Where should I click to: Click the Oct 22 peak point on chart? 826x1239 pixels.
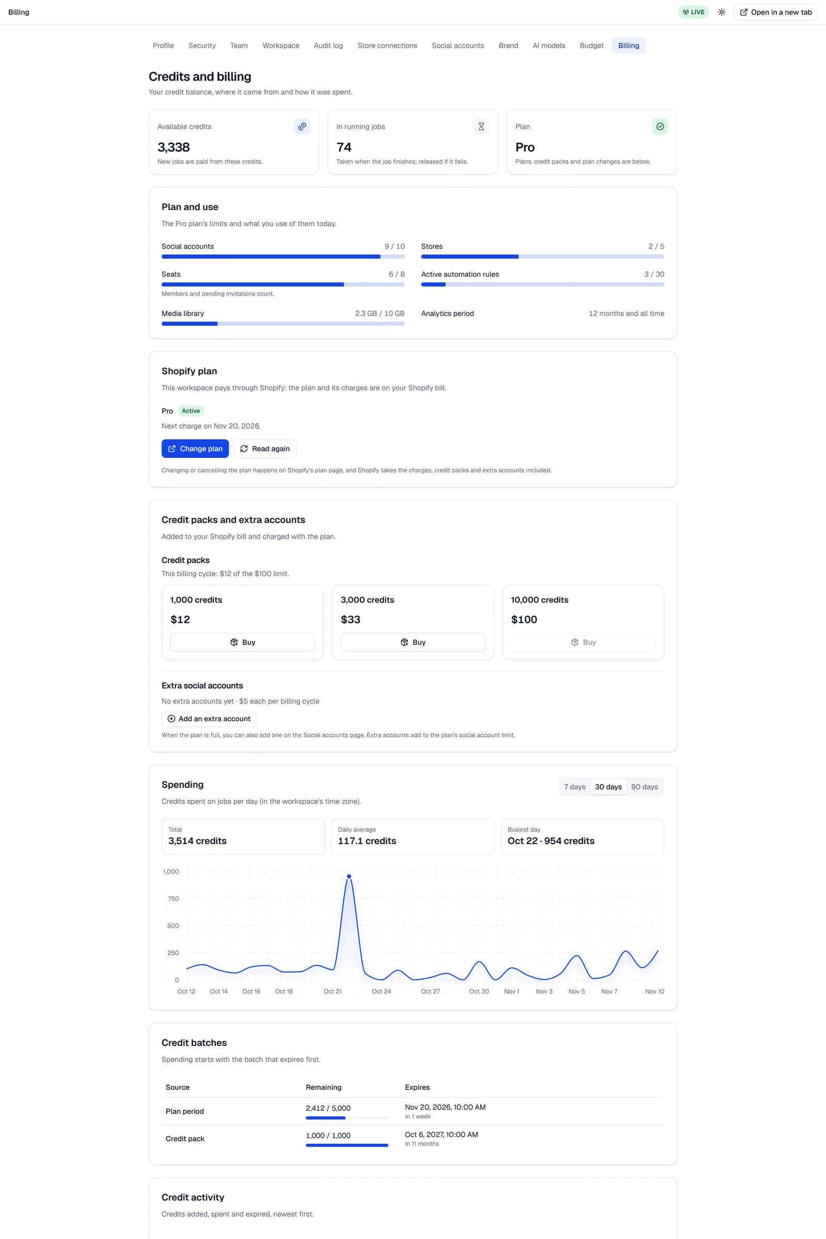pyautogui.click(x=349, y=877)
